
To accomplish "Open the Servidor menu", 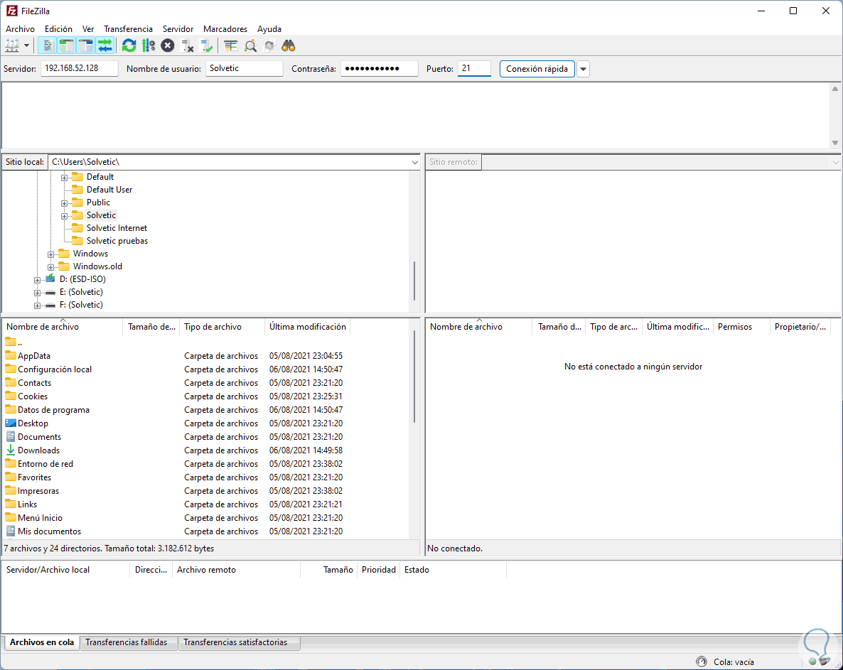I will coord(178,29).
